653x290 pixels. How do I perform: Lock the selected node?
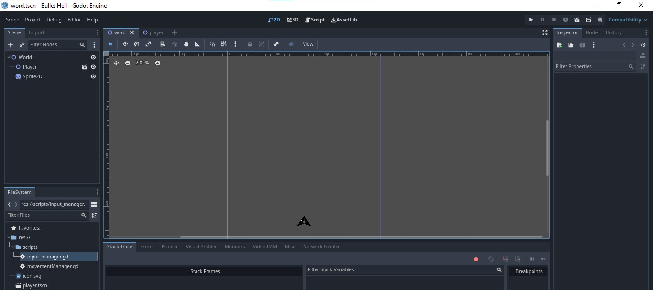pyautogui.click(x=250, y=44)
